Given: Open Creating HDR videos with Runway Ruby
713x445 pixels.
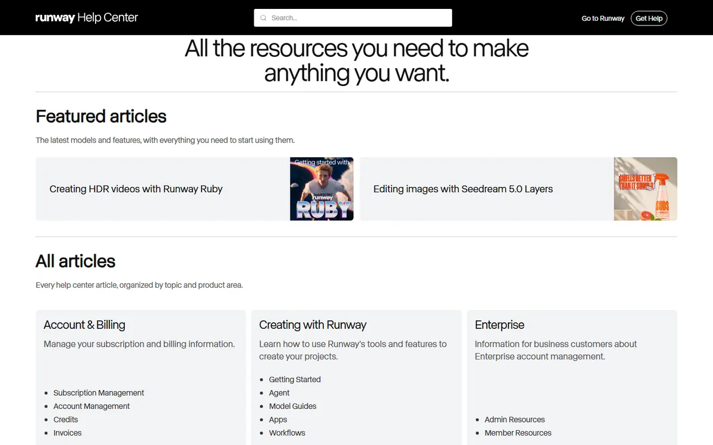Looking at the screenshot, I should coord(136,189).
